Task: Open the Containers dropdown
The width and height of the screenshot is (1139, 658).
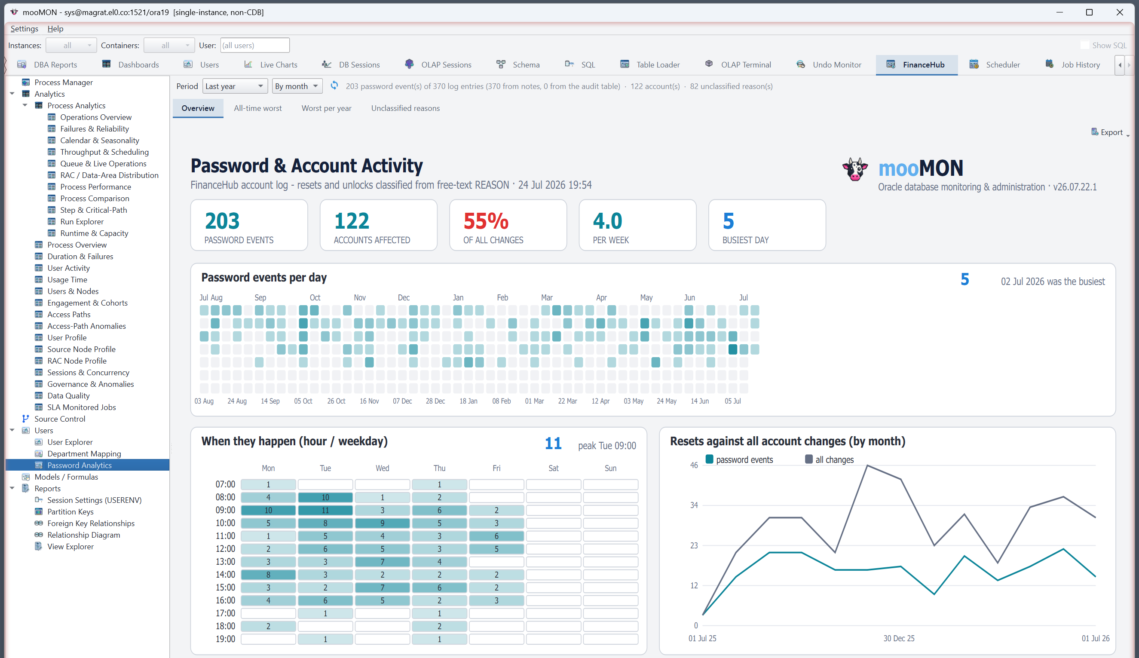Action: click(169, 45)
